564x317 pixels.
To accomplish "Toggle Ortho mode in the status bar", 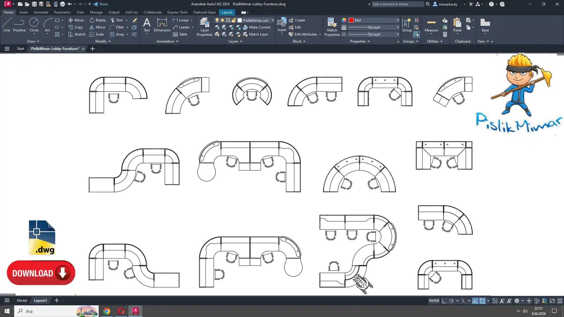I will (444, 301).
